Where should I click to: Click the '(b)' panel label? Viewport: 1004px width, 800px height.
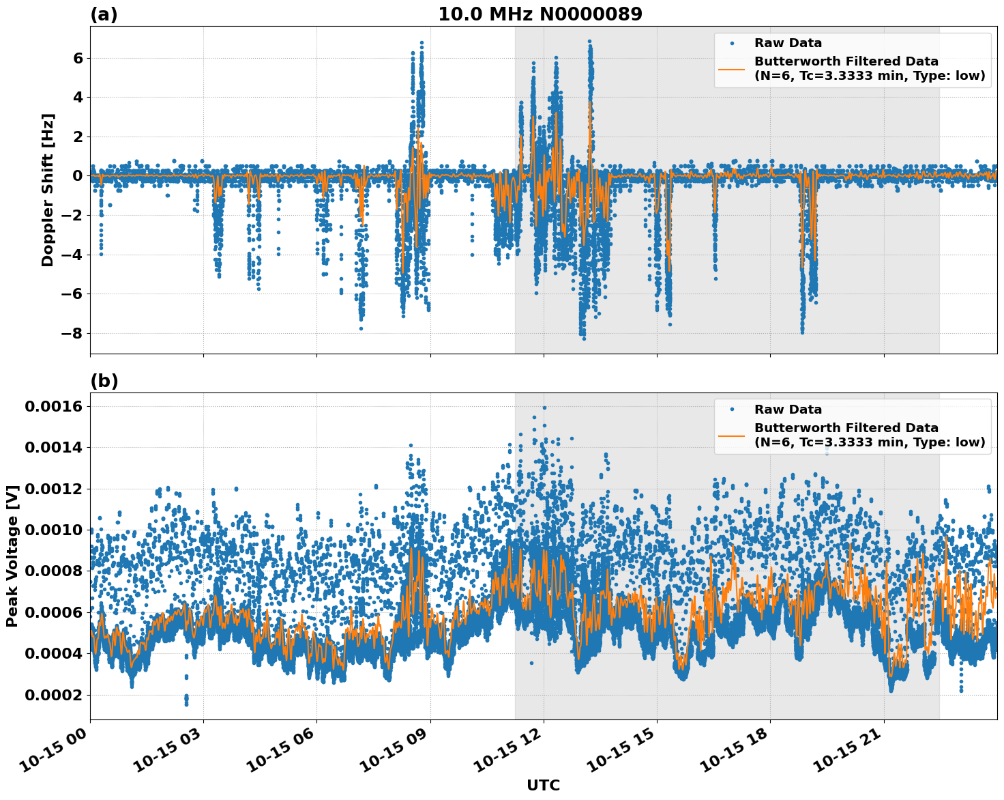point(104,381)
